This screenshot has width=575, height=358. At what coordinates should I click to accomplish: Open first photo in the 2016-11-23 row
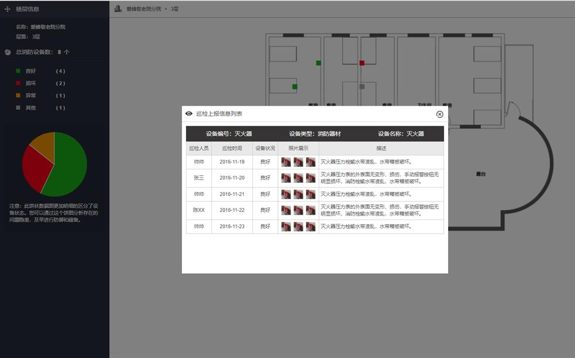286,227
